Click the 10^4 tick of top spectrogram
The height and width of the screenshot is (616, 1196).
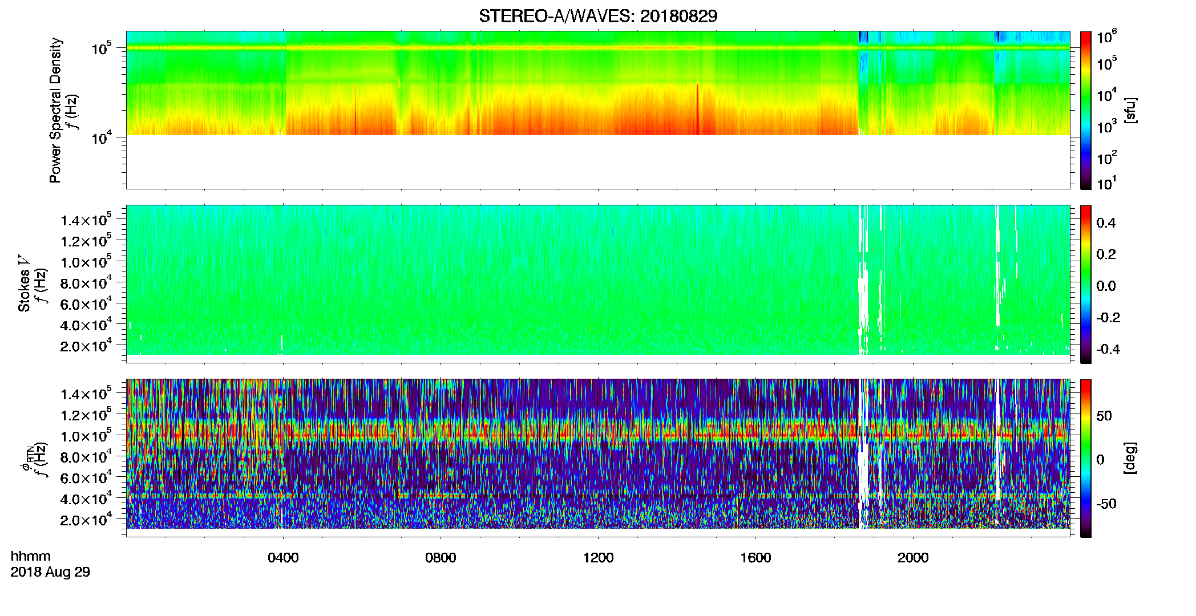[102, 137]
